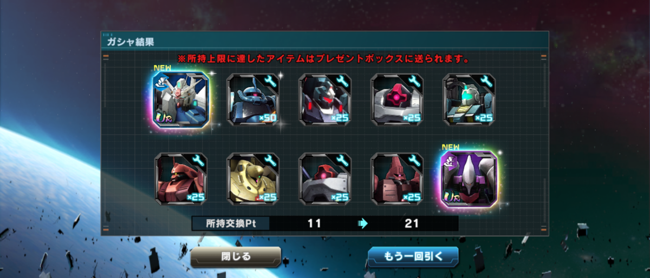
Task: Click the 閉じる close button
Action: [x=236, y=256]
